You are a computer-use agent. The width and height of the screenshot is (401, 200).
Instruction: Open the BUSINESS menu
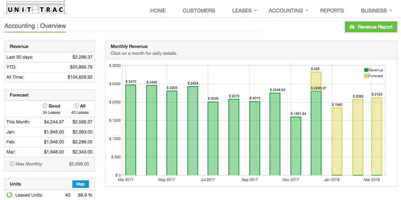[x=374, y=11]
